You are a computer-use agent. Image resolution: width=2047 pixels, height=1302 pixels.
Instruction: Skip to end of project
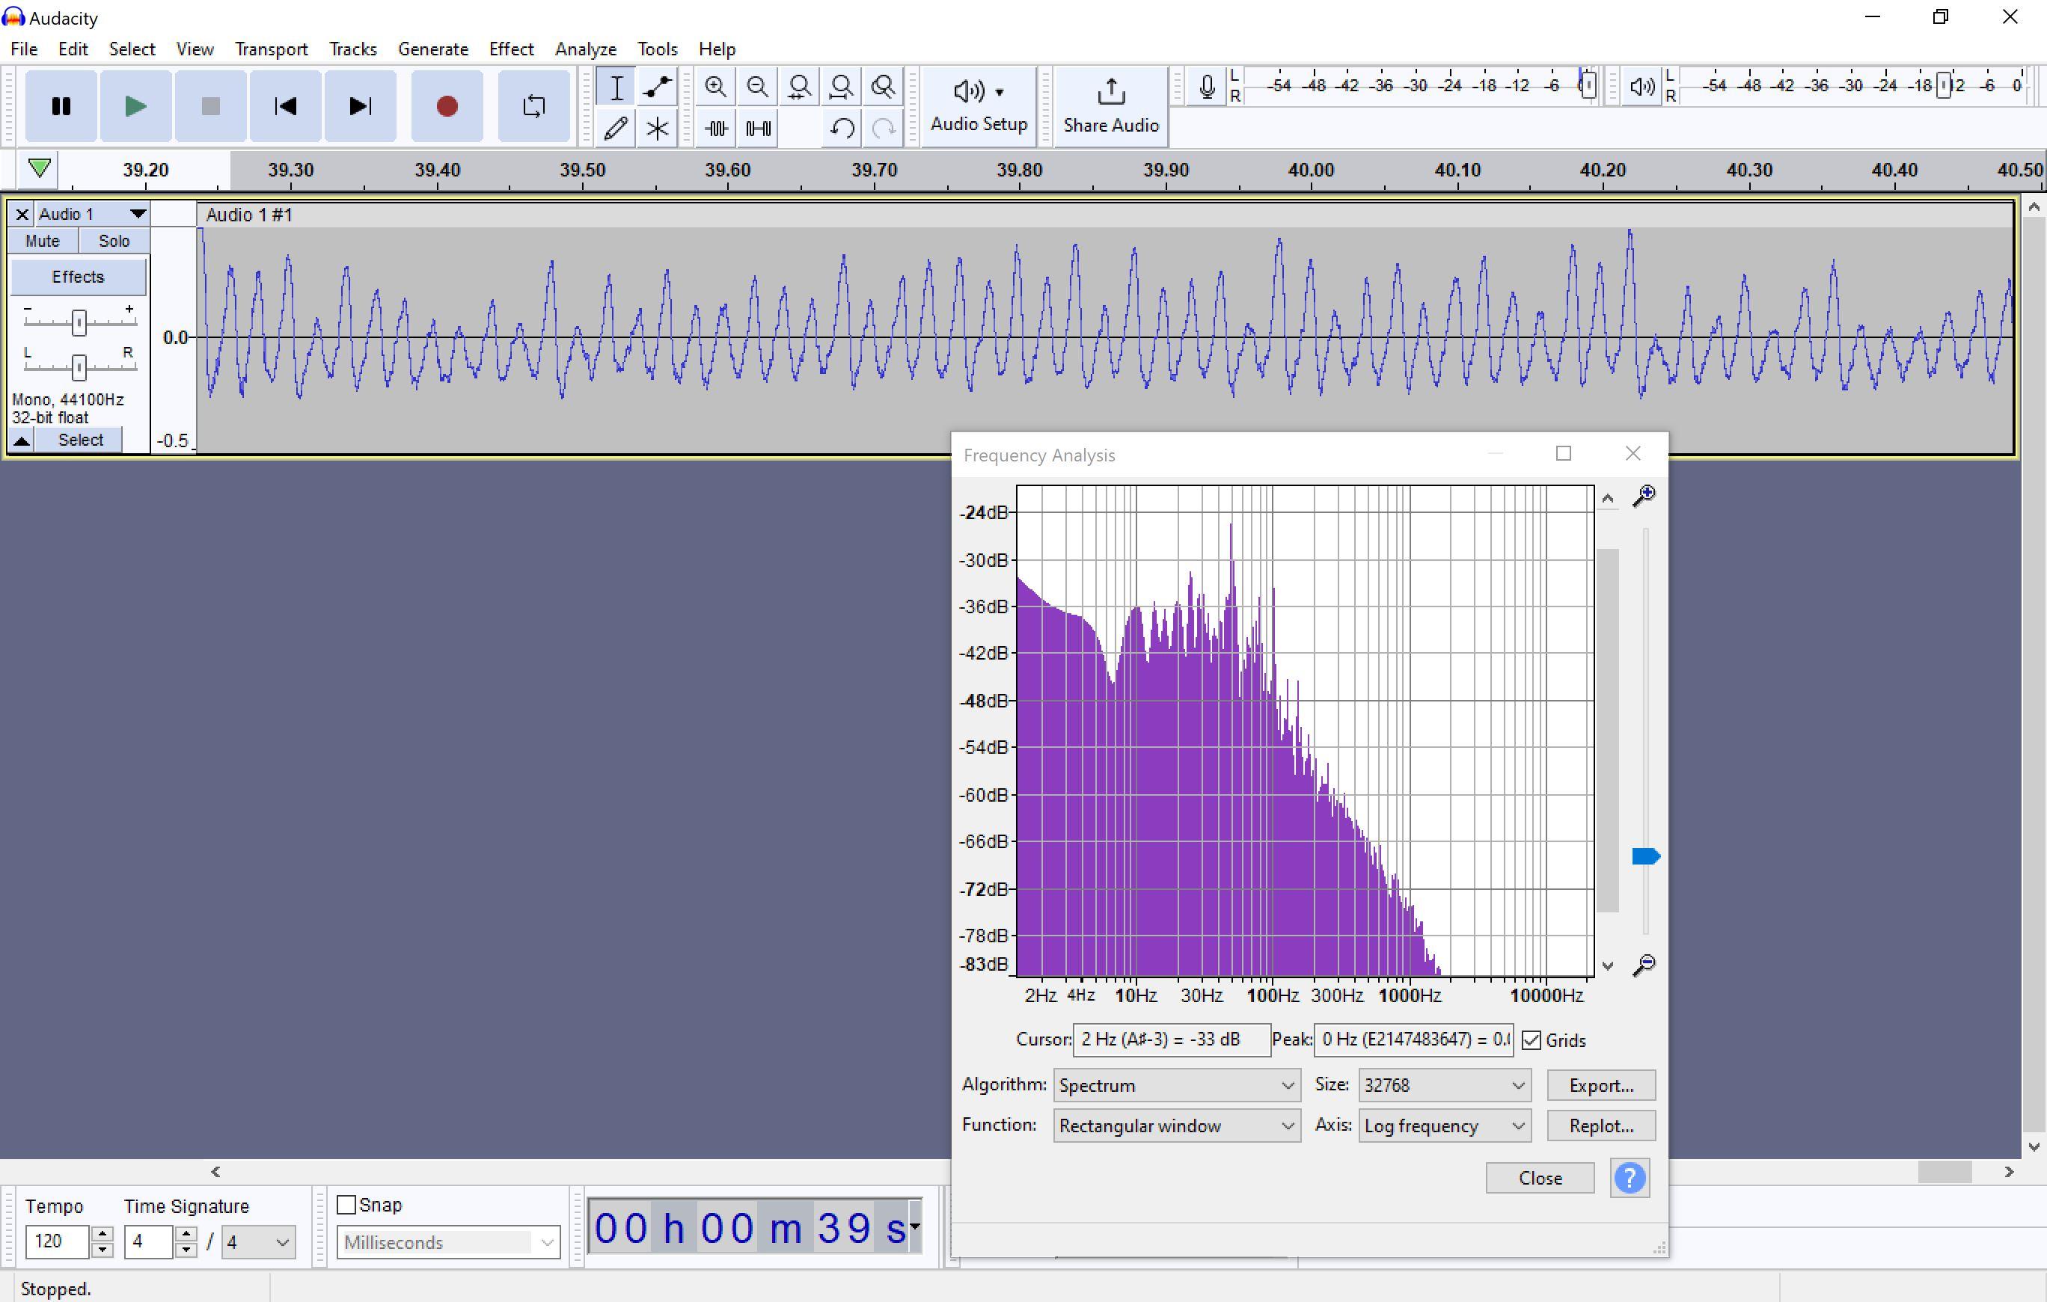(x=361, y=106)
